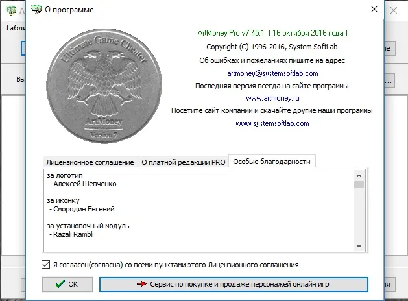The width and height of the screenshot is (408, 301).
Task: Open the О платной редакции PRO tab
Action: click(183, 162)
